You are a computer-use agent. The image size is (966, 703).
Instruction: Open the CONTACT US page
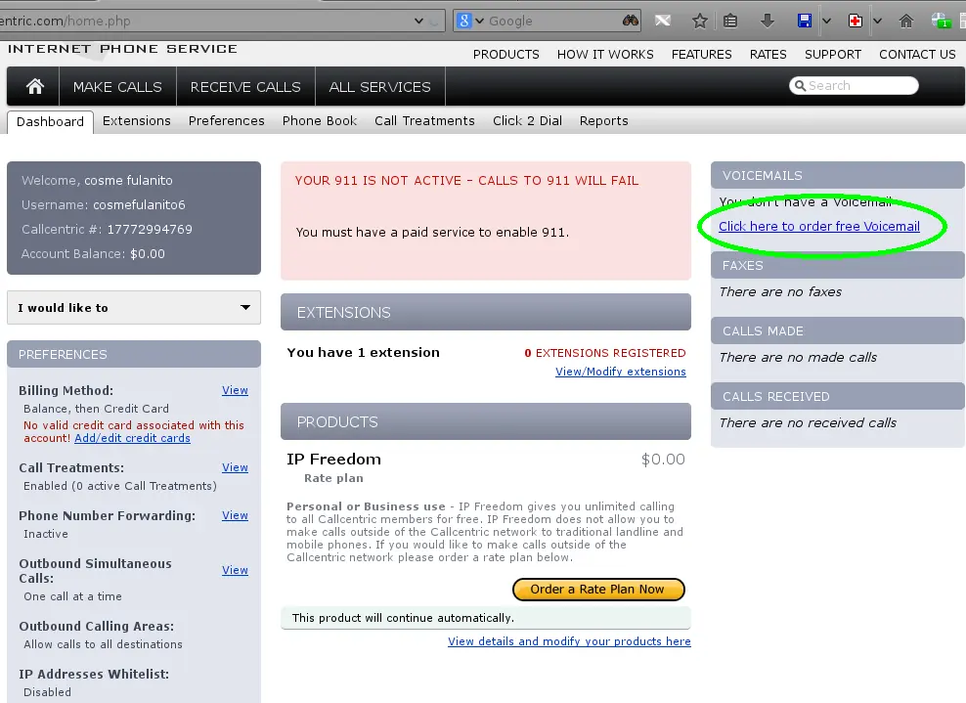point(917,54)
